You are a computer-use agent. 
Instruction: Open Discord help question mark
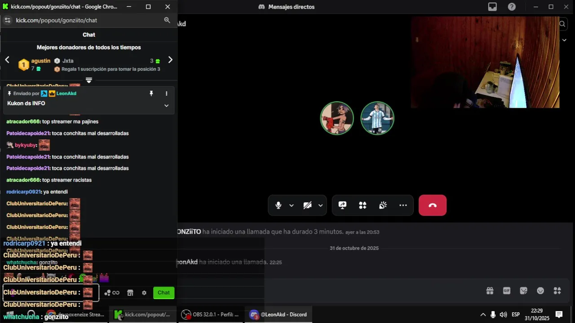pyautogui.click(x=512, y=7)
